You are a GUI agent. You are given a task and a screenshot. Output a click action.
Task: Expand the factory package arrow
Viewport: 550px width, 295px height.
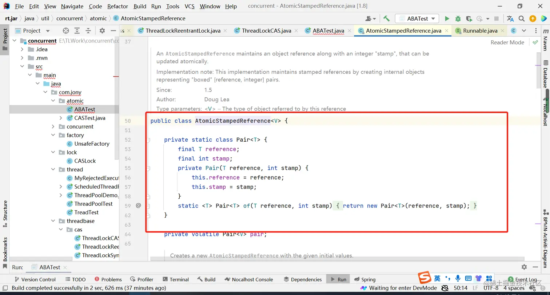[53, 135]
